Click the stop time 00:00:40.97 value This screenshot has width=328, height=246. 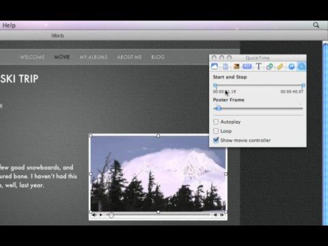pos(292,92)
